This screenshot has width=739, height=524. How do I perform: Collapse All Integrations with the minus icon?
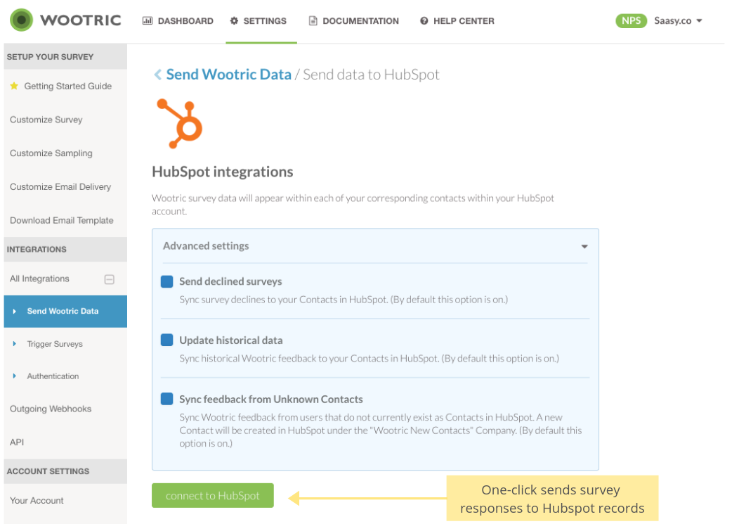(x=109, y=279)
